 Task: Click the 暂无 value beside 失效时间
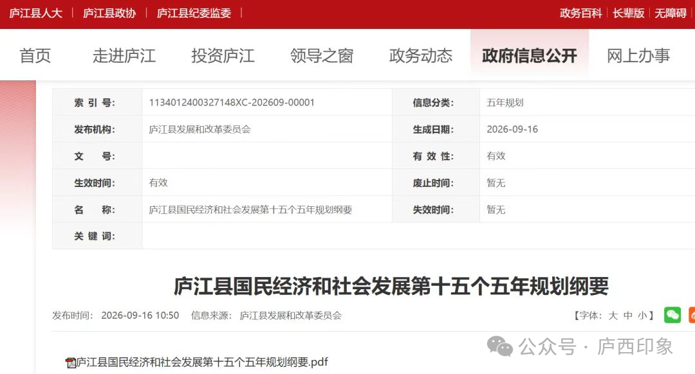(496, 209)
